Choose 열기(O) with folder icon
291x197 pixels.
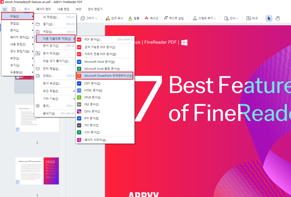coord(55,24)
